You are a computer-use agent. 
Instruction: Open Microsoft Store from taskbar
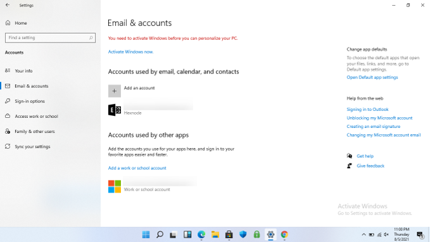point(229,234)
